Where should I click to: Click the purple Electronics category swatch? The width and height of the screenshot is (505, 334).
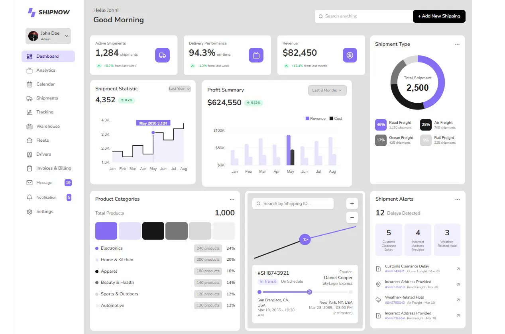[106, 231]
